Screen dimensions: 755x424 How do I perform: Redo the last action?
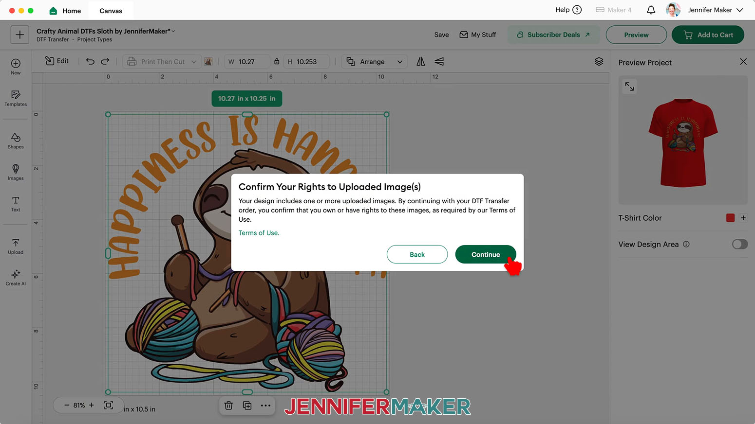[105, 61]
